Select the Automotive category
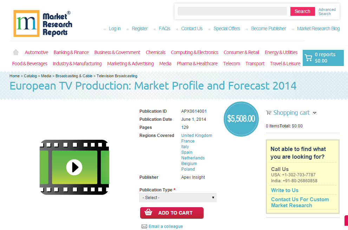 tap(36, 52)
